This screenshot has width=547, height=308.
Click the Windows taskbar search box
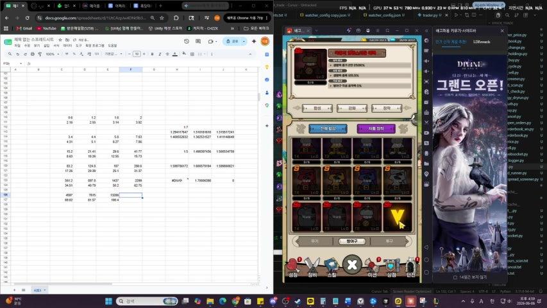pos(146,301)
